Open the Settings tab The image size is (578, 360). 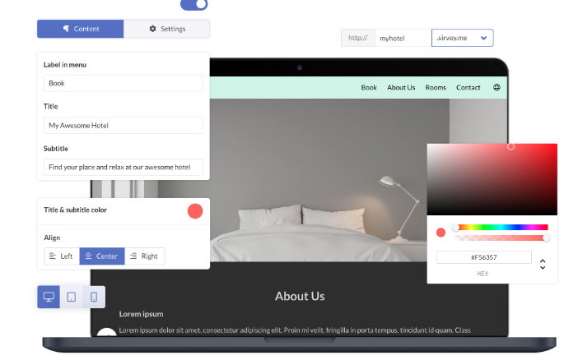(x=166, y=29)
